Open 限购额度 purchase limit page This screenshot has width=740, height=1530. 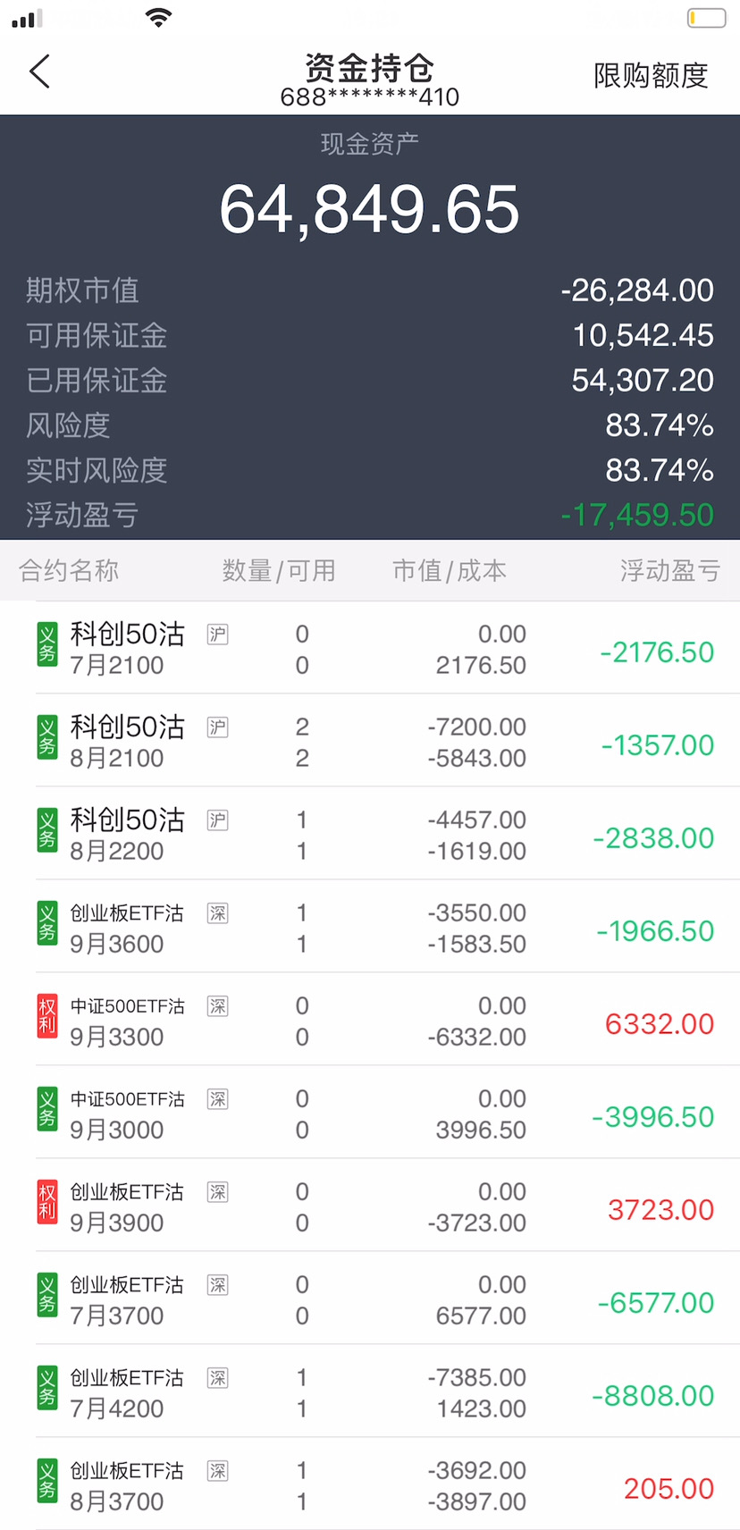pyautogui.click(x=651, y=76)
